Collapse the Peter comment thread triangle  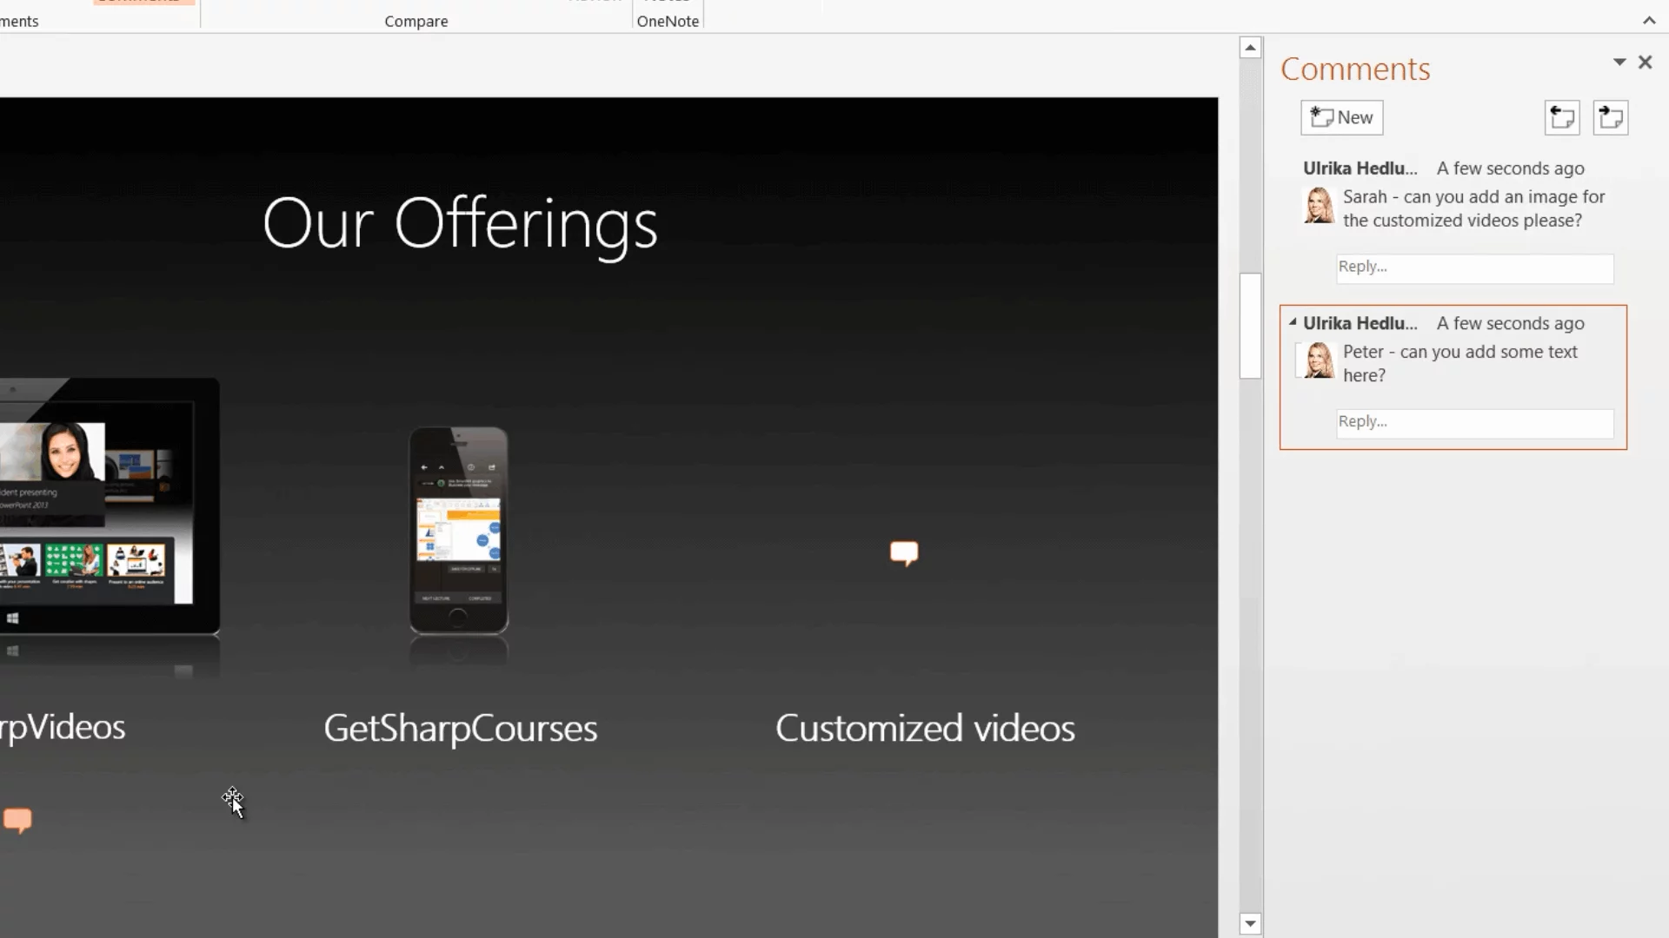pos(1293,322)
